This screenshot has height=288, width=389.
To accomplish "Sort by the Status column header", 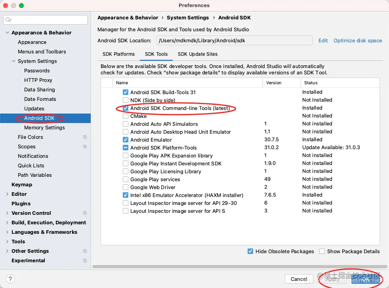I will click(340, 83).
